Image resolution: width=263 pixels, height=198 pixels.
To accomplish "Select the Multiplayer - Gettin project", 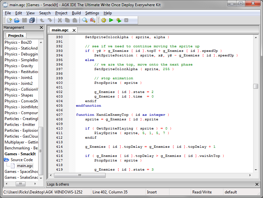I will click(x=21, y=142).
